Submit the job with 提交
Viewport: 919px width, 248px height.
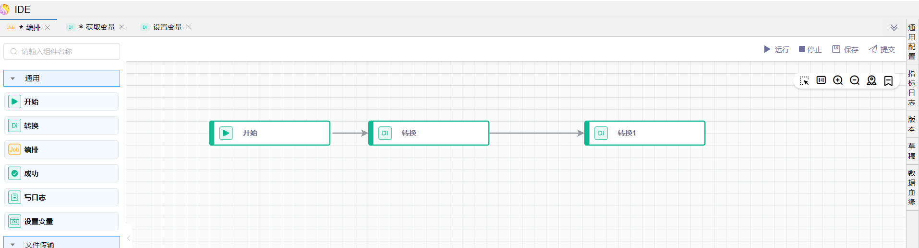click(882, 49)
